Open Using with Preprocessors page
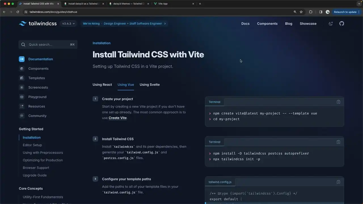 [x=43, y=152]
